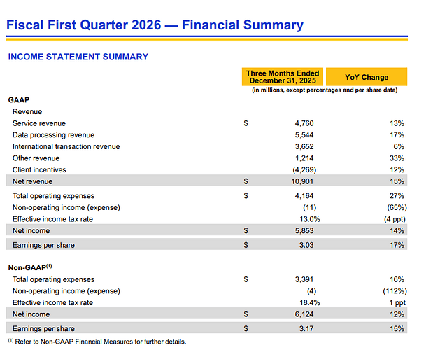This screenshot has height=350, width=426.
Task: Click the Non-GAAP Financial Measures footnote
Action: coord(97,342)
